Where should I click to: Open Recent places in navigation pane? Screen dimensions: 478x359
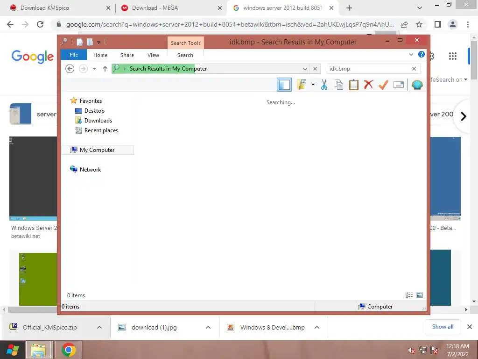click(101, 130)
